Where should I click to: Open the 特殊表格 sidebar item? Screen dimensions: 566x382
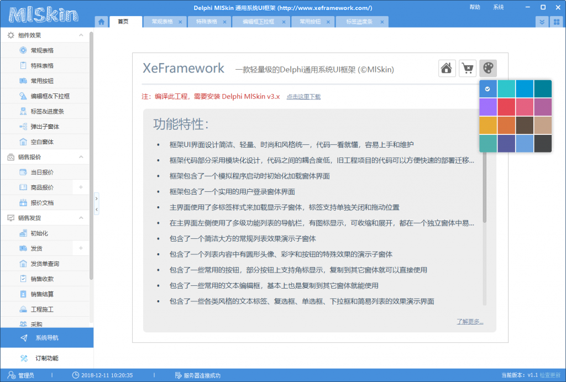pyautogui.click(x=45, y=65)
